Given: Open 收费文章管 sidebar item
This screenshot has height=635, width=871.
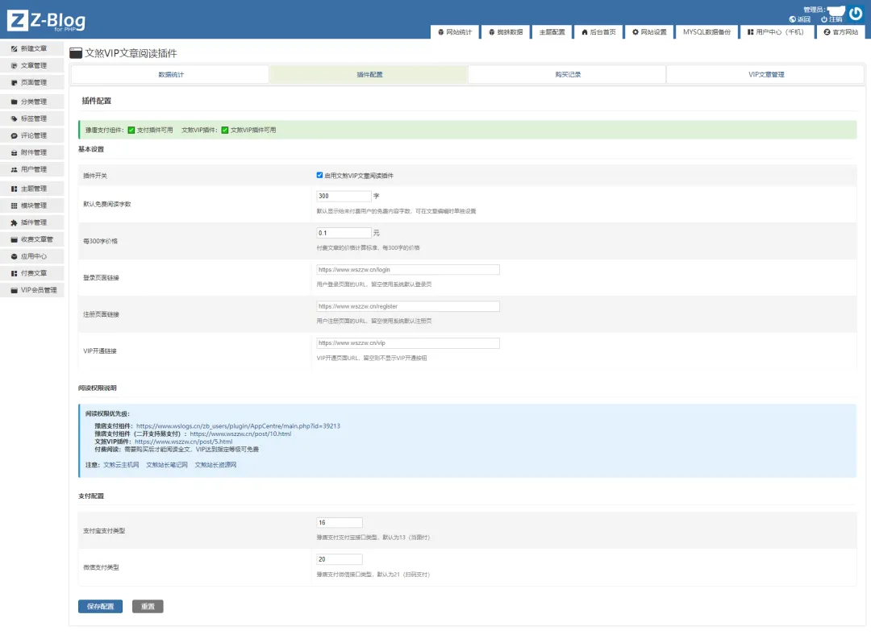Looking at the screenshot, I should [32, 239].
